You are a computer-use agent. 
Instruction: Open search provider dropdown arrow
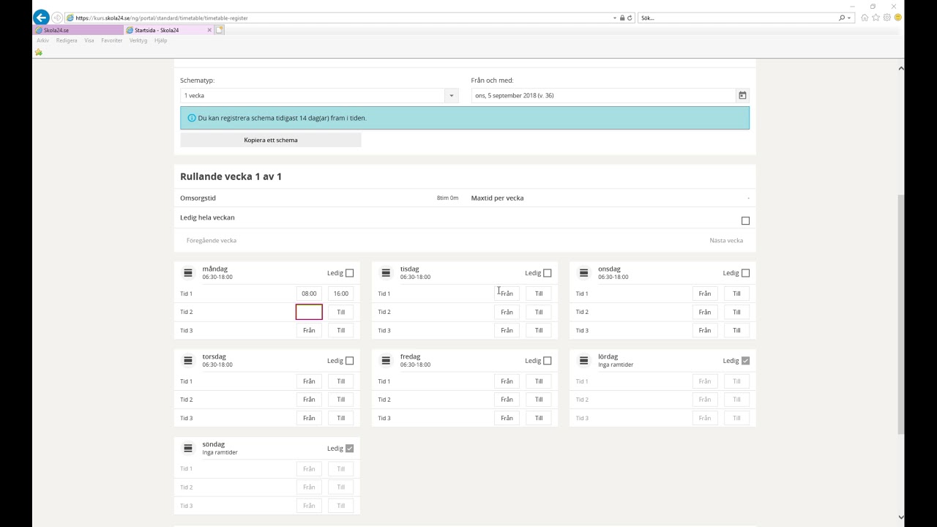[x=849, y=18]
